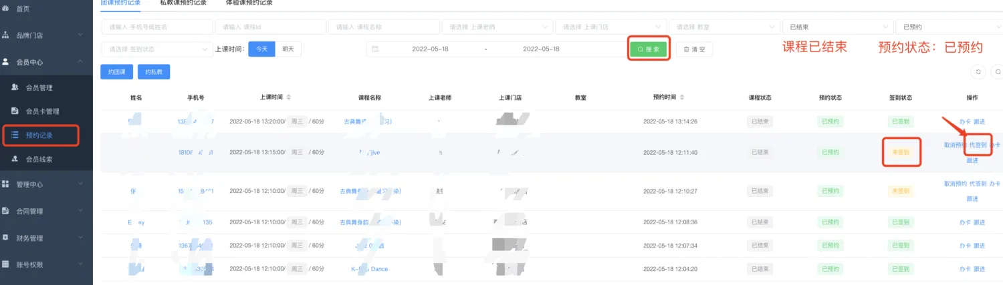Click 代签到 link in second row

[978, 145]
